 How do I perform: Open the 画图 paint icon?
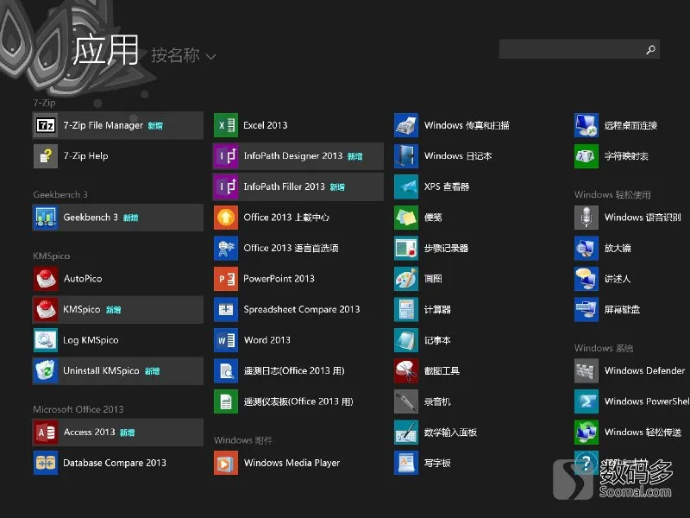(x=406, y=278)
